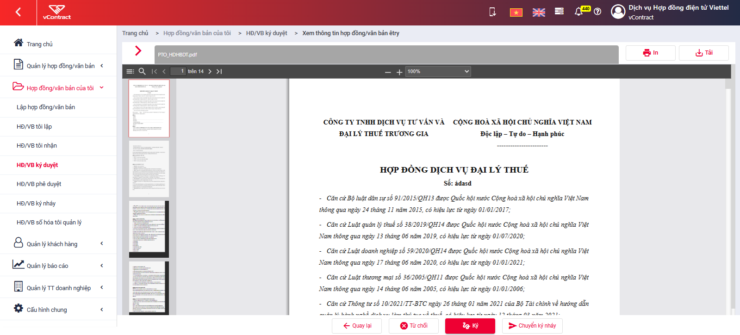740x335 pixels.
Task: Click the Tải download button
Action: [x=703, y=53]
